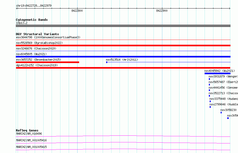This screenshot has width=238, height=153.
Task: Click the right arrow of the ruler
Action: click(229, 9)
